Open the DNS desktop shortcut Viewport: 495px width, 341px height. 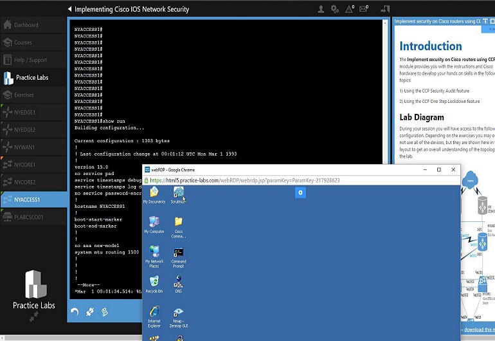[x=178, y=284]
